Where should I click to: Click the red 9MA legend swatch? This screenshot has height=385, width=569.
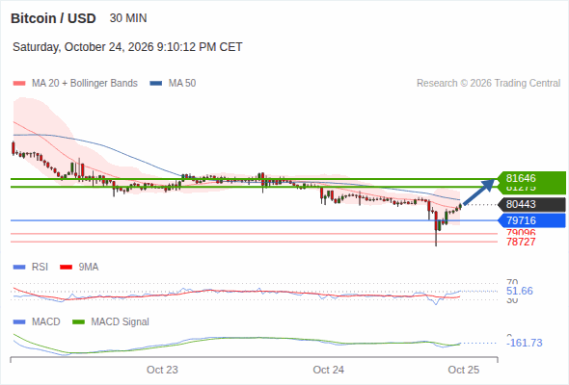click(x=66, y=268)
